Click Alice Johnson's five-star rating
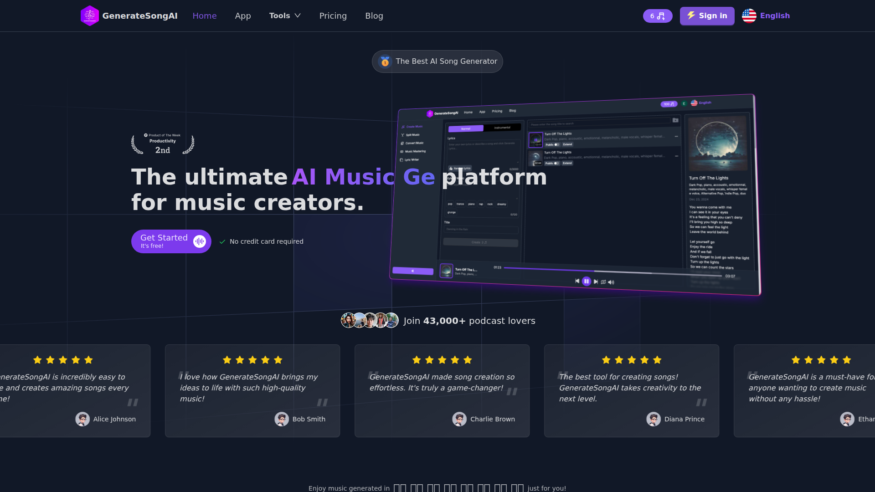This screenshot has width=875, height=492. [x=63, y=360]
